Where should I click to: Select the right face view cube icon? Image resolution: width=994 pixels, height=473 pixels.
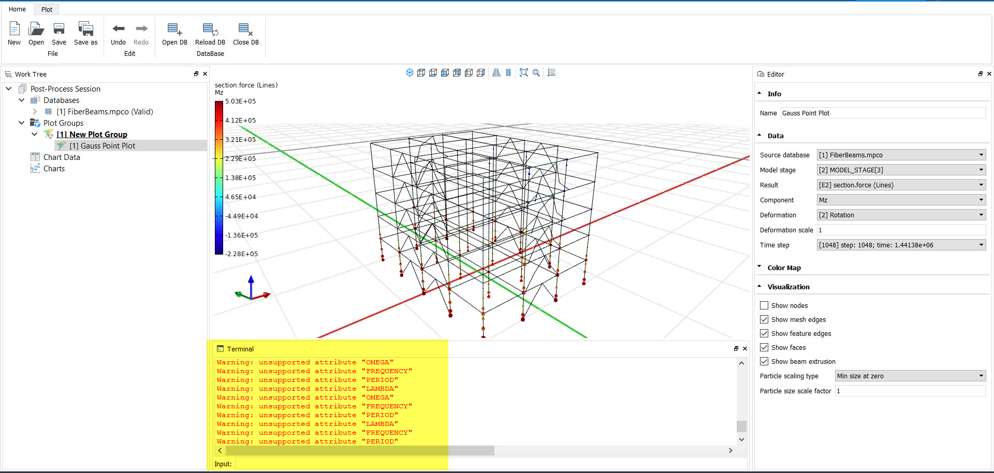481,72
